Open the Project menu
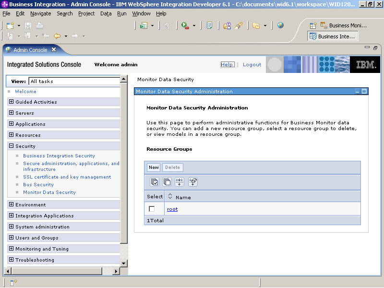Screen dimensions: 384x288 coord(86,14)
